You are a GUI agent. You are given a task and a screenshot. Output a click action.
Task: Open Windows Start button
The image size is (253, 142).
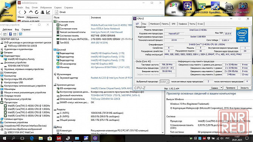pyautogui.click(x=5, y=138)
